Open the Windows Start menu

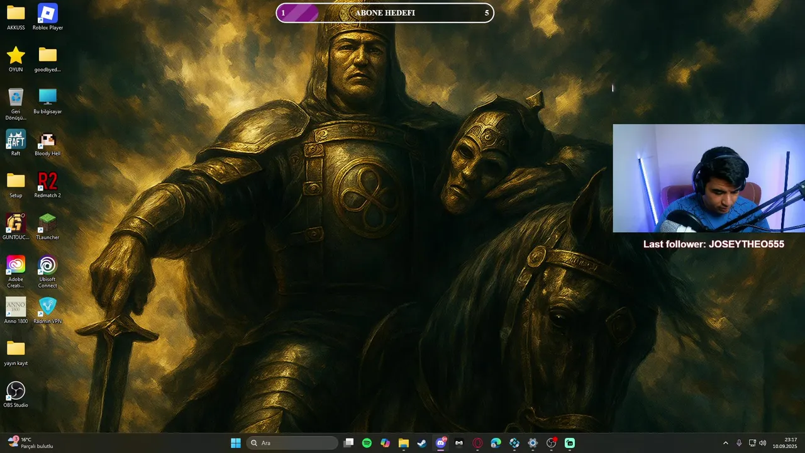click(x=236, y=443)
